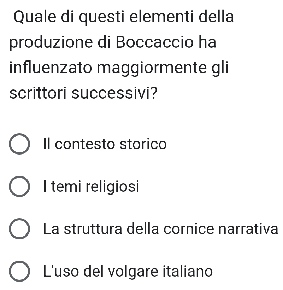283x290 pixels.
Task: Choose the 'I temi religiosi' radio button
Action: coord(19,187)
